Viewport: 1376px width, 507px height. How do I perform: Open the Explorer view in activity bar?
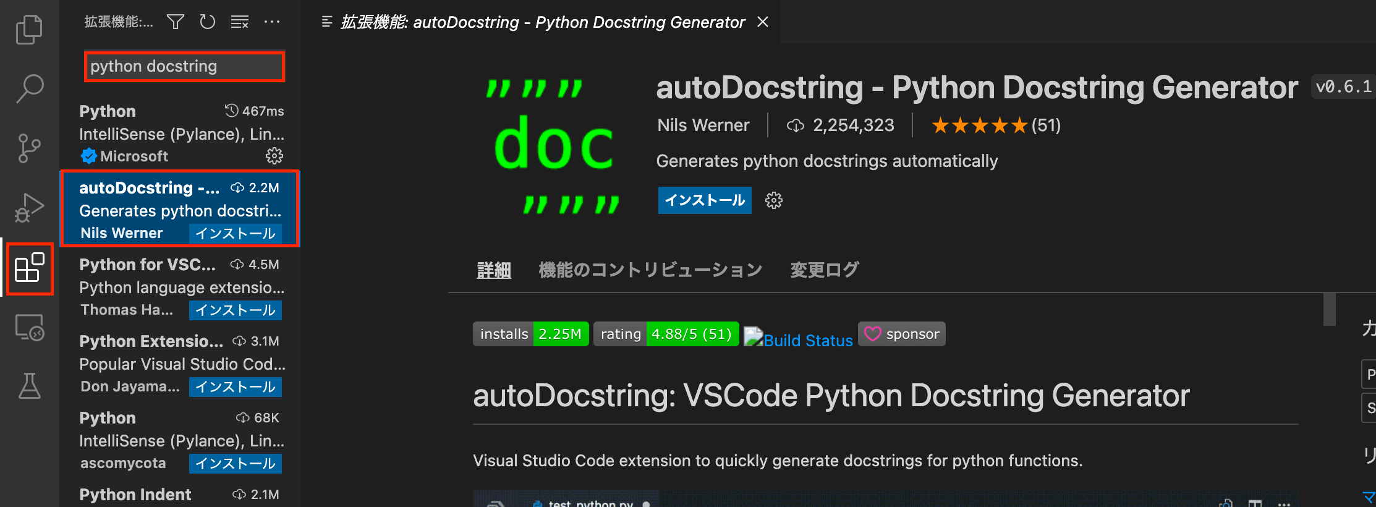pos(29,29)
